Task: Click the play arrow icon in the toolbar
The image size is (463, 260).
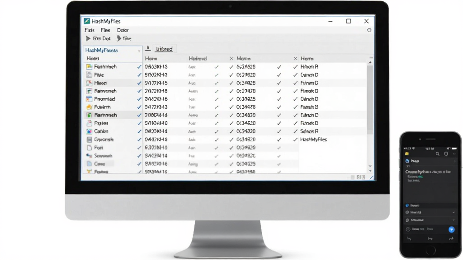Action: coord(88,38)
